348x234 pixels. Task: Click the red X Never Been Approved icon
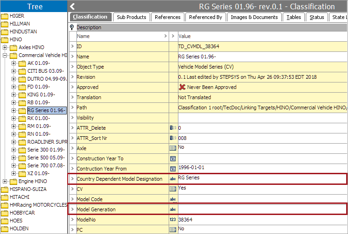tap(183, 87)
